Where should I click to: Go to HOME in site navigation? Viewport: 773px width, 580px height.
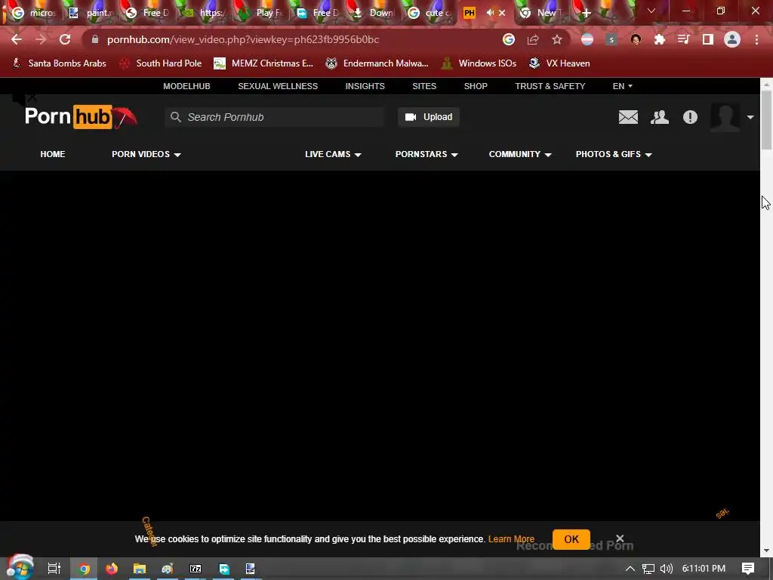click(x=53, y=154)
